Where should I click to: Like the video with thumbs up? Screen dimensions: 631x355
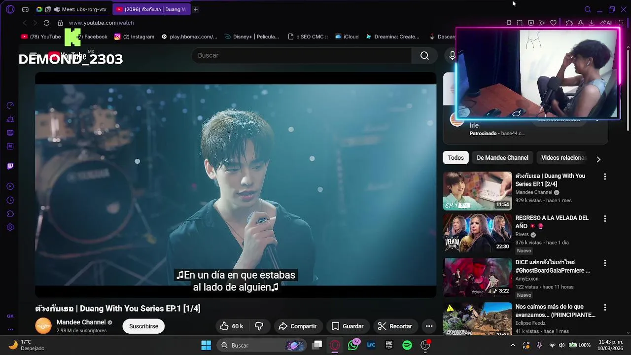(231, 326)
